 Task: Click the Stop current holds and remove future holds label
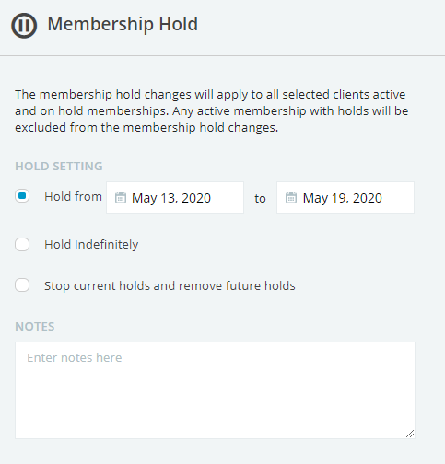pyautogui.click(x=170, y=285)
